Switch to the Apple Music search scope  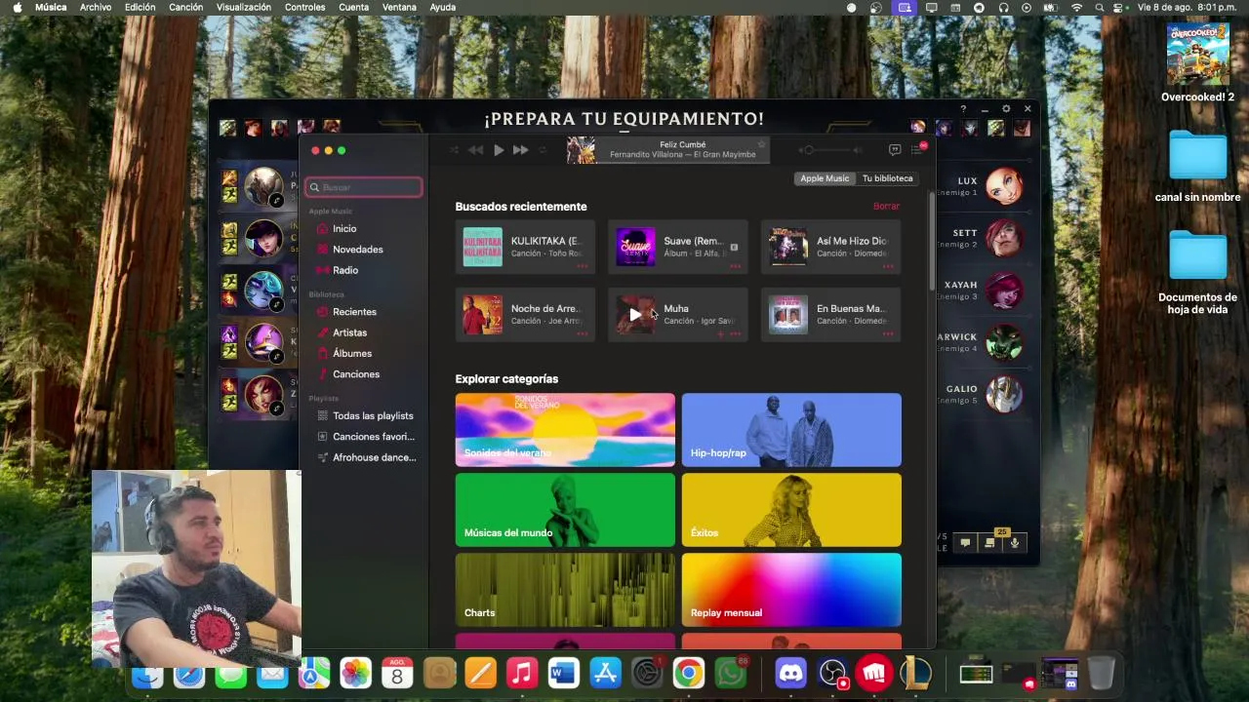click(x=825, y=178)
